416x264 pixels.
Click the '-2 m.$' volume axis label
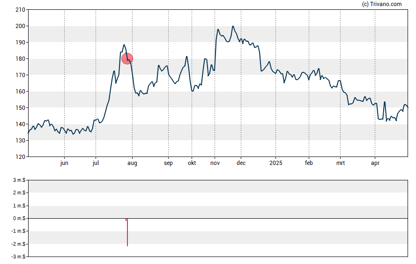pyautogui.click(x=18, y=244)
